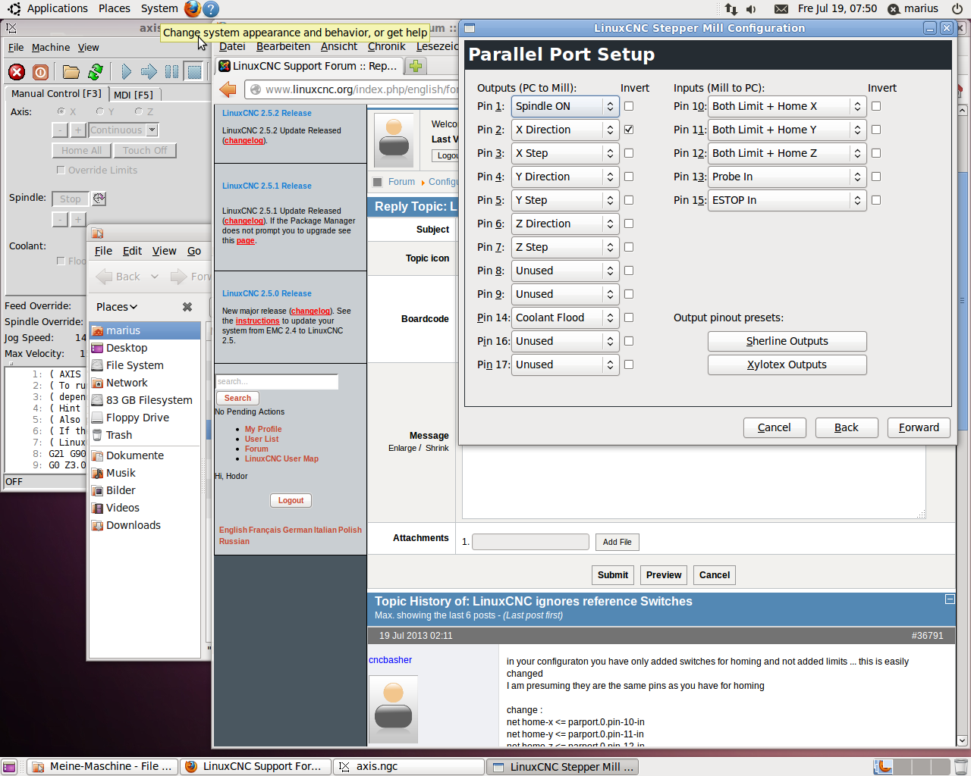Click the blue help icon in top panel

tap(212, 9)
